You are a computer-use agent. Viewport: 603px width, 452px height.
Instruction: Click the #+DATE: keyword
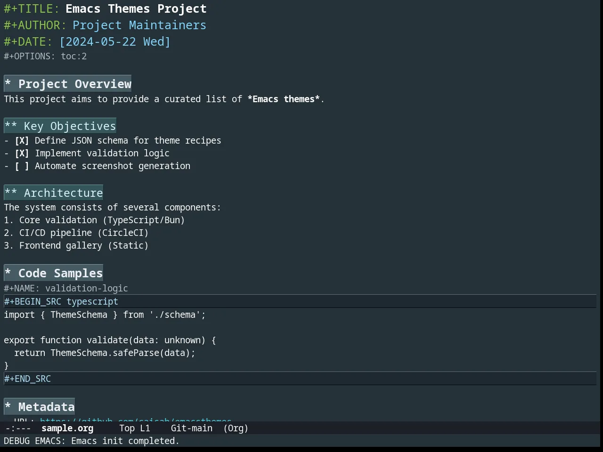click(x=28, y=41)
